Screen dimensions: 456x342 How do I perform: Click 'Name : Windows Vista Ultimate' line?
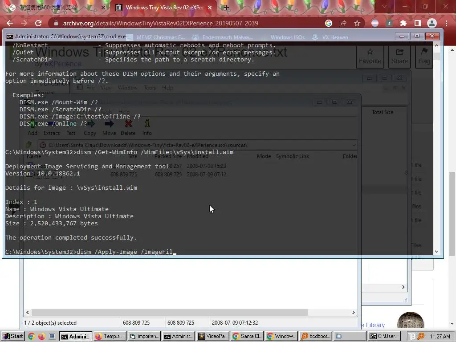click(x=57, y=209)
